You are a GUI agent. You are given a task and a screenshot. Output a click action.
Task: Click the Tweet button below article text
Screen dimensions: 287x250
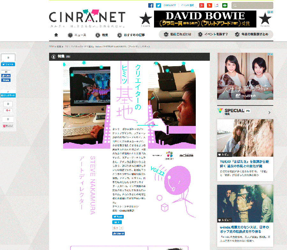pyautogui.click(x=118, y=217)
